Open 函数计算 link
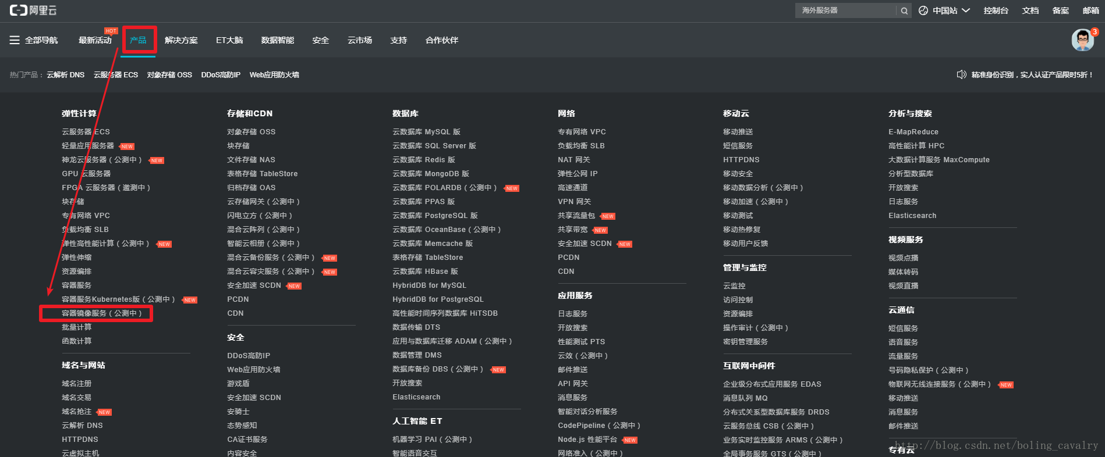Image resolution: width=1105 pixels, height=457 pixels. click(x=77, y=341)
